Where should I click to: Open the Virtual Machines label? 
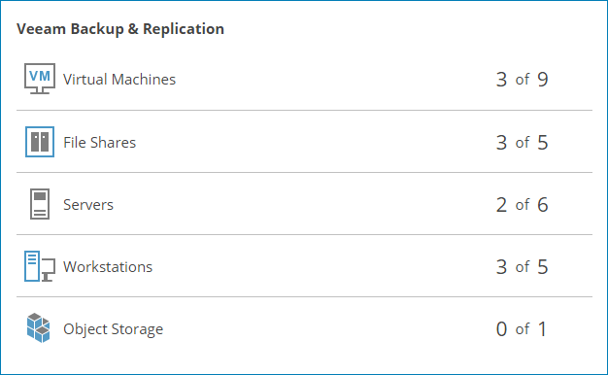coord(119,80)
